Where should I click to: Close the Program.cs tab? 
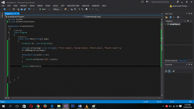click(18, 14)
